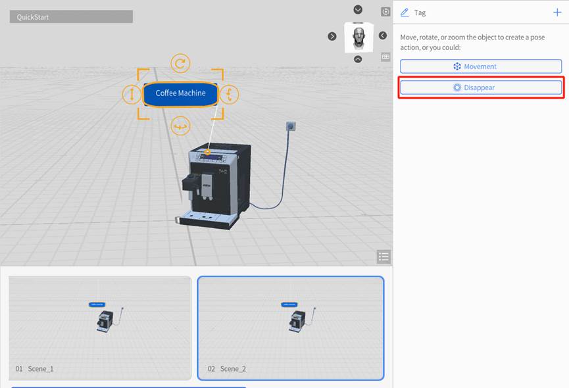The image size is (569, 388).
Task: Rotate view using the down chevron above head
Action: (x=358, y=9)
